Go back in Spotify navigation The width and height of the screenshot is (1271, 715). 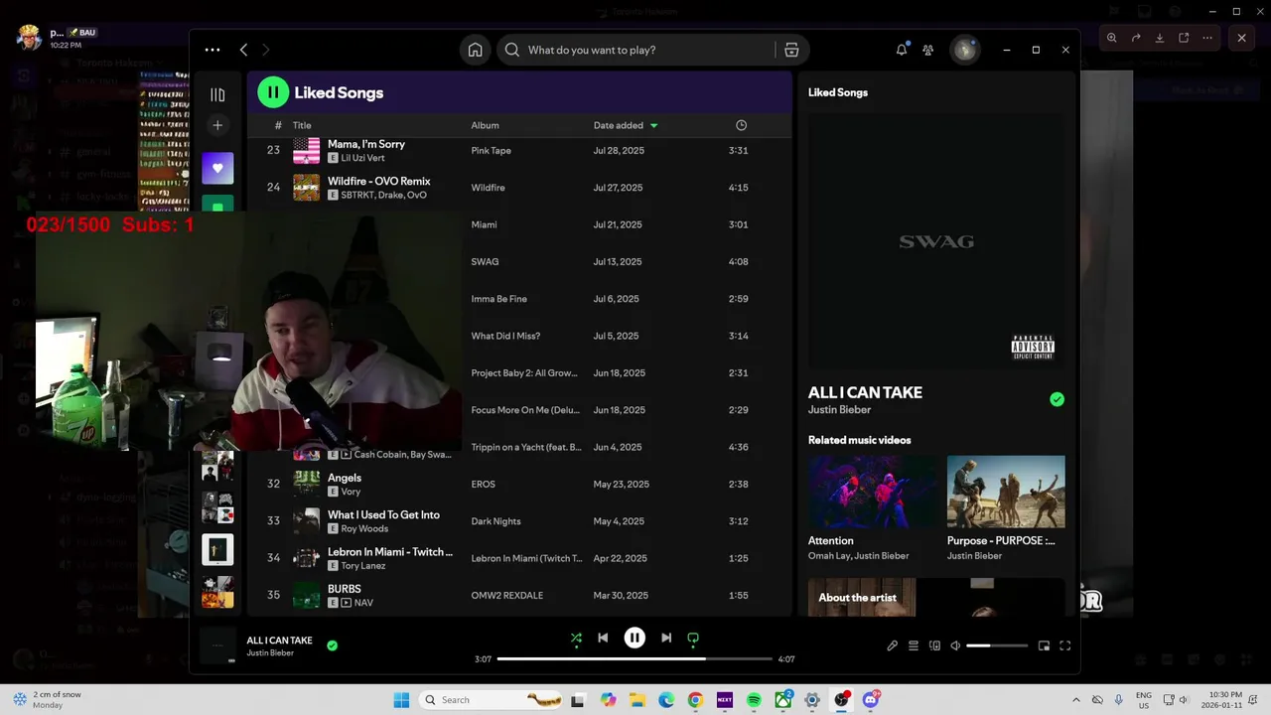coord(243,50)
